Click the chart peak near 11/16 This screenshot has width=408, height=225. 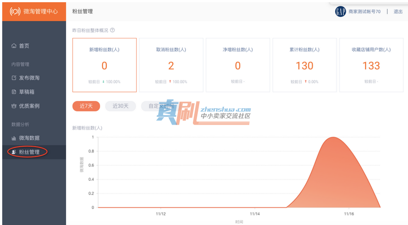tap(333, 137)
